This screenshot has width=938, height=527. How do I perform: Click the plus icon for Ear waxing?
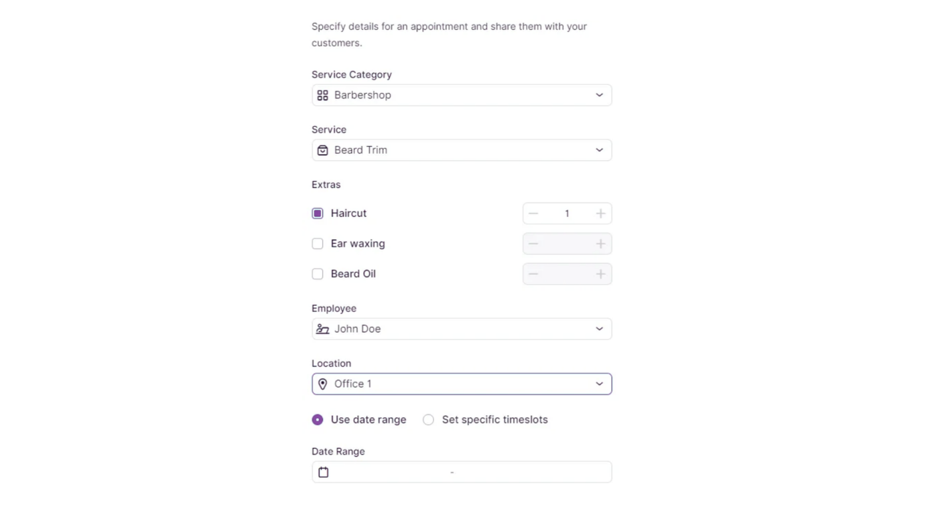[x=600, y=244]
